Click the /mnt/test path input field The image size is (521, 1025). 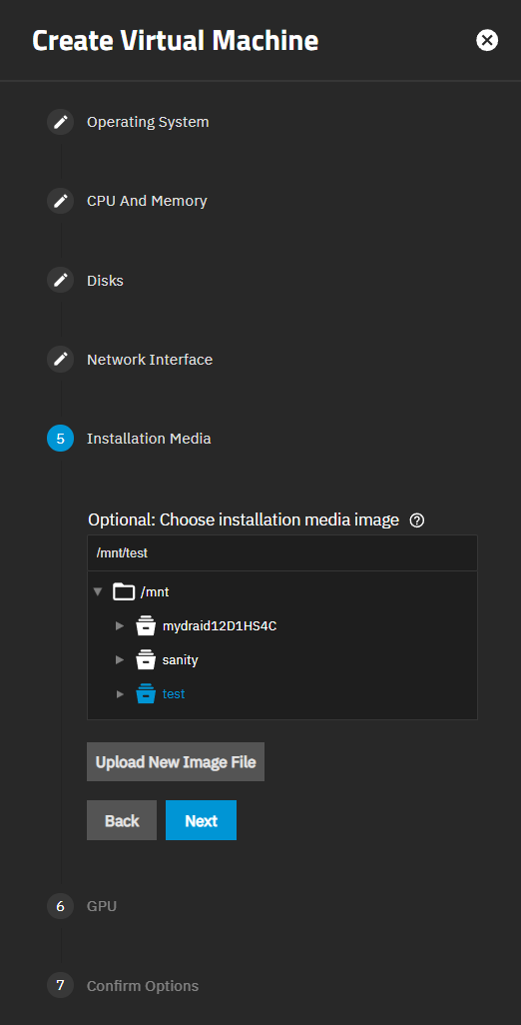click(282, 553)
